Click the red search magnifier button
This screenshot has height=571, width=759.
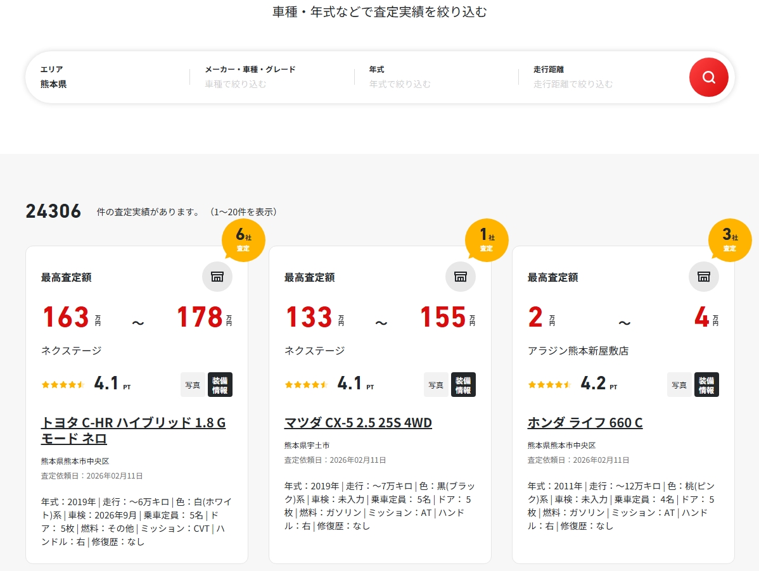tap(708, 77)
